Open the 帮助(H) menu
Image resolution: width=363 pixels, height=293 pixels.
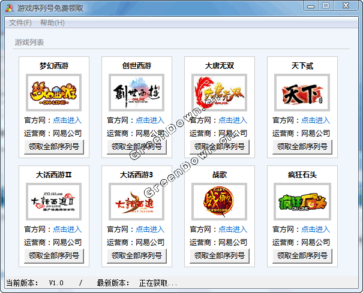point(52,23)
